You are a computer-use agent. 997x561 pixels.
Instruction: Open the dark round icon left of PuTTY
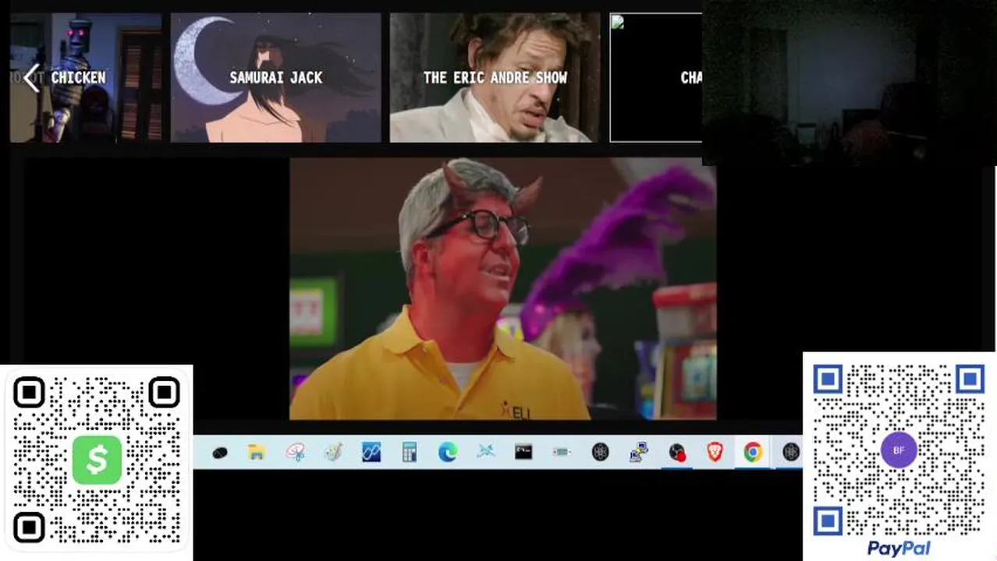(600, 453)
